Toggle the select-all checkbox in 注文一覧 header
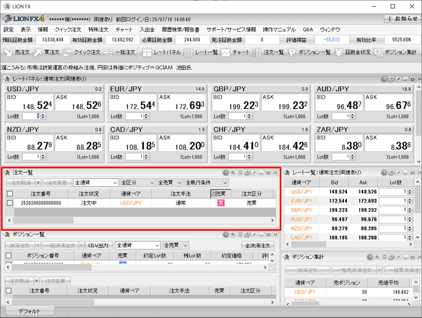422x318 pixels. click(x=10, y=194)
